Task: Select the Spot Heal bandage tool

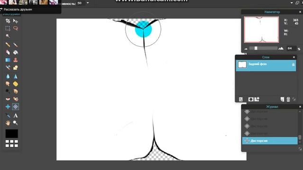Action: 16,99
